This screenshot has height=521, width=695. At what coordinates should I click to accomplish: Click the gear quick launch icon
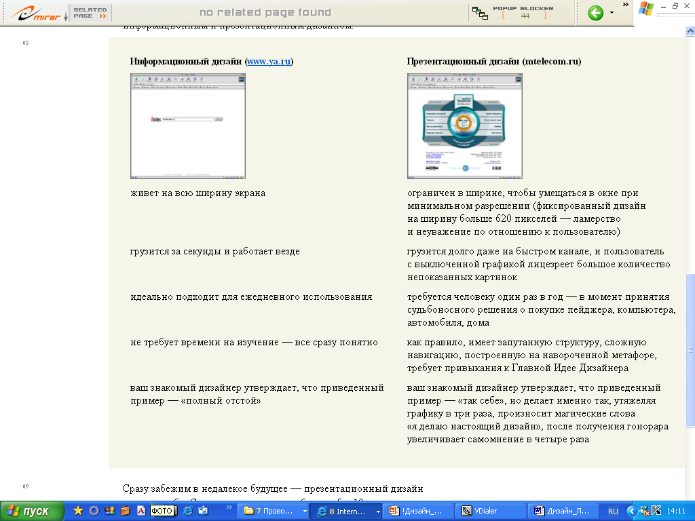(94, 511)
